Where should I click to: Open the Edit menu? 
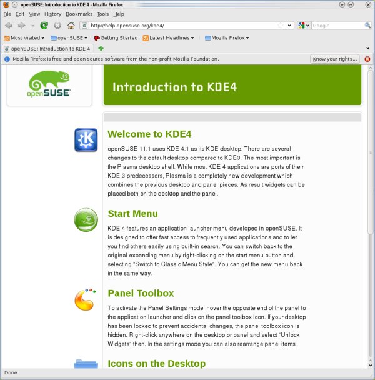(20, 14)
